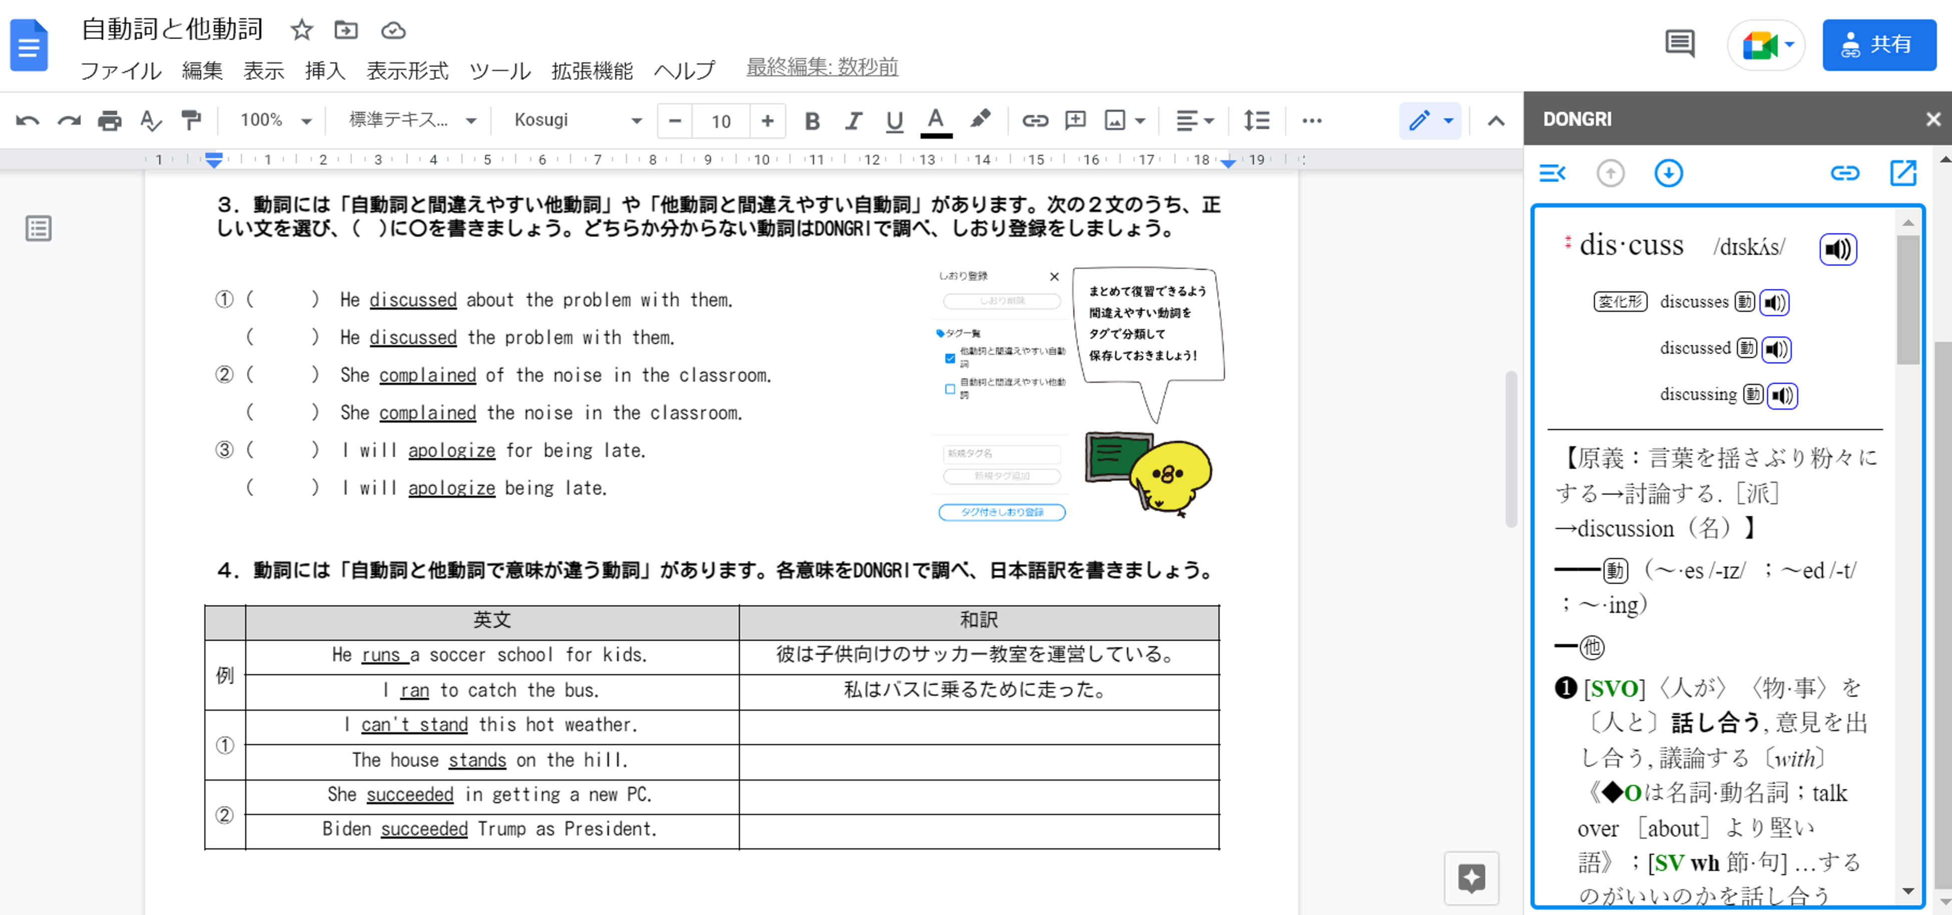Click the print icon in toolbar
Image resolution: width=1952 pixels, height=915 pixels.
(109, 121)
